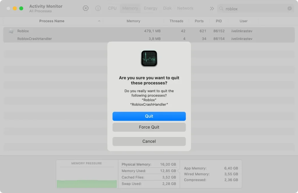Switch to the Disk tab
298x193 pixels.
pyautogui.click(x=167, y=8)
